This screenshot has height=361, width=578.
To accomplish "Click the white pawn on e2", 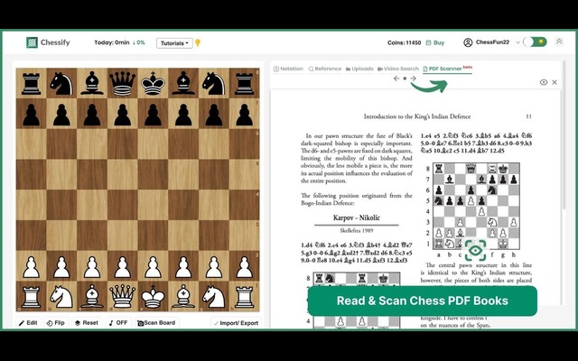I will [153, 266].
